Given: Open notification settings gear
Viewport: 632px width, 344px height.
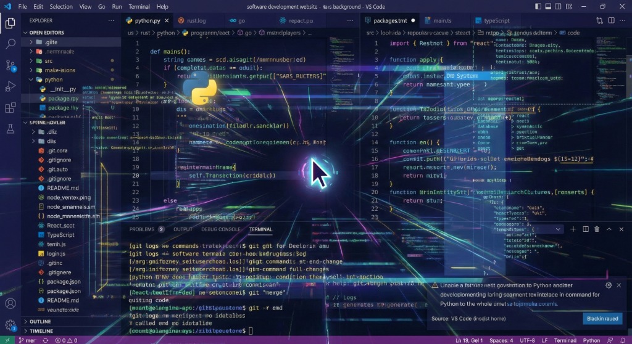Looking at the screenshot, I should coord(609,285).
